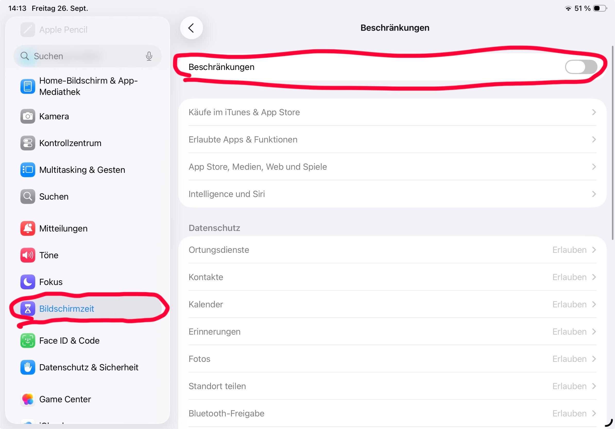Open Kontakte Erlauben setting
Image resolution: width=615 pixels, height=429 pixels.
coord(574,277)
